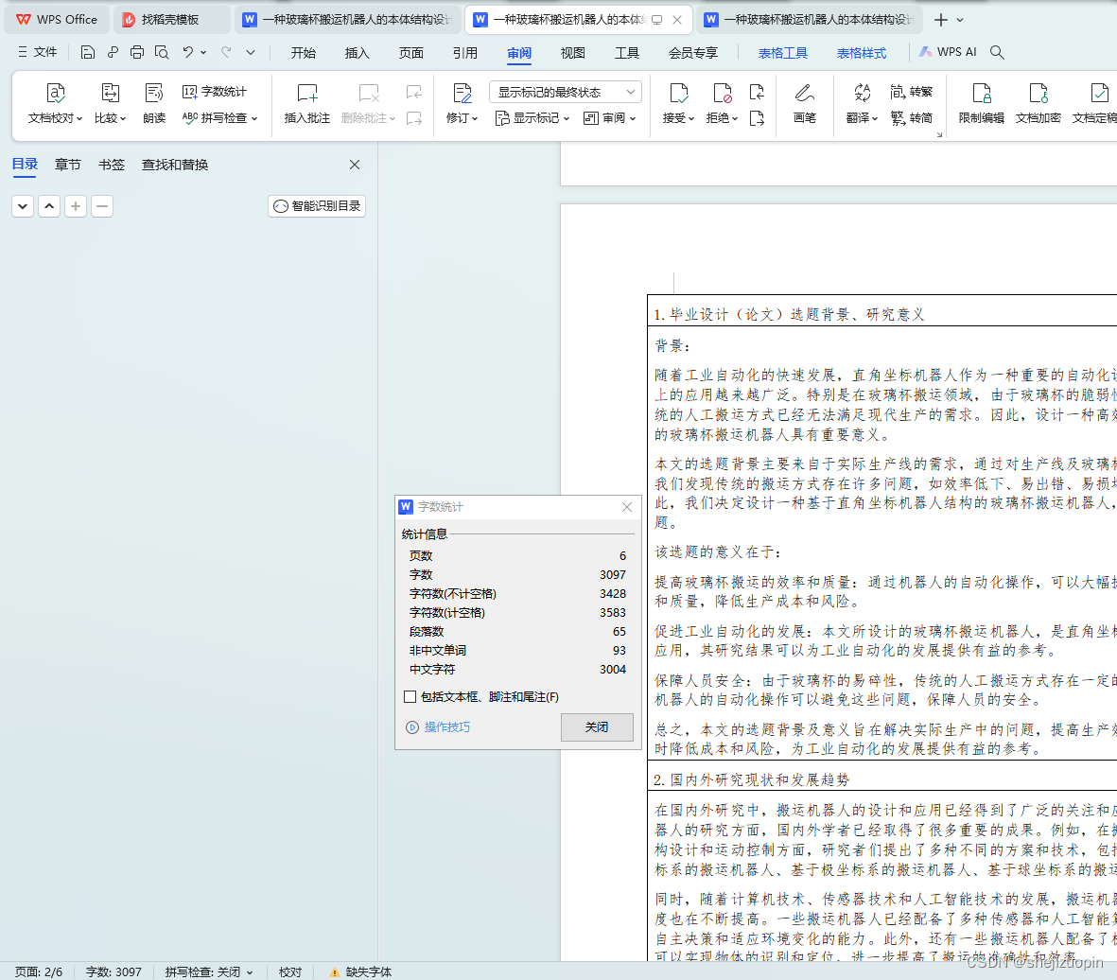Add a new tab with plus icon
This screenshot has width=1117, height=980.
pos(941,20)
